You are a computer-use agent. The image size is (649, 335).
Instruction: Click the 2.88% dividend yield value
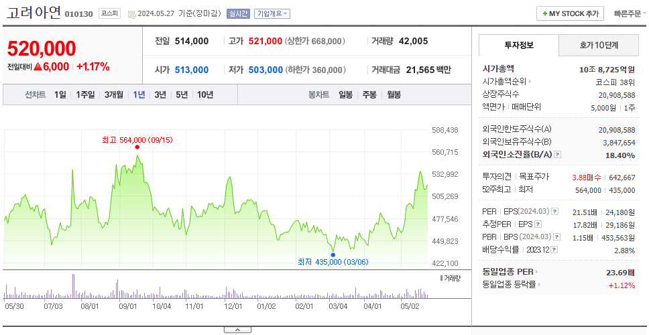pyautogui.click(x=625, y=251)
